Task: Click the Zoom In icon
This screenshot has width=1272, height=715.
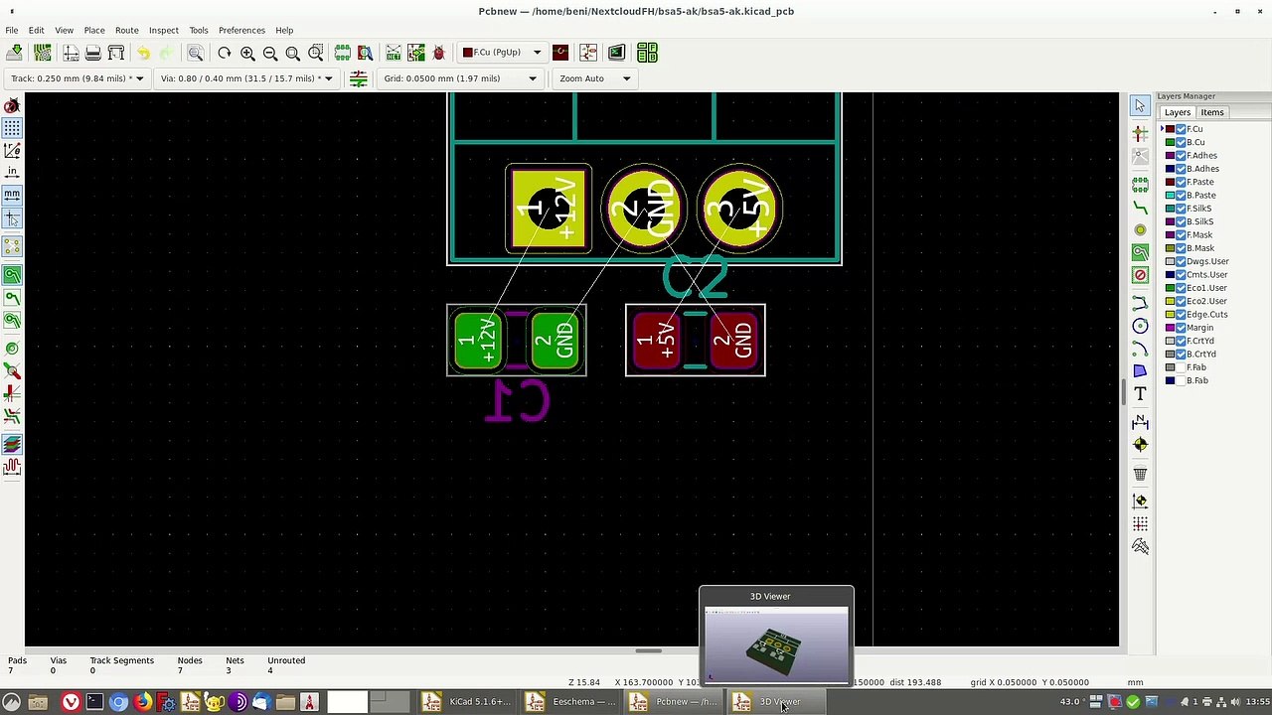Action: click(x=247, y=53)
